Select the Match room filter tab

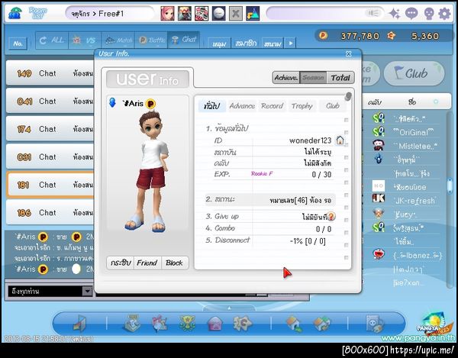pyautogui.click(x=118, y=40)
